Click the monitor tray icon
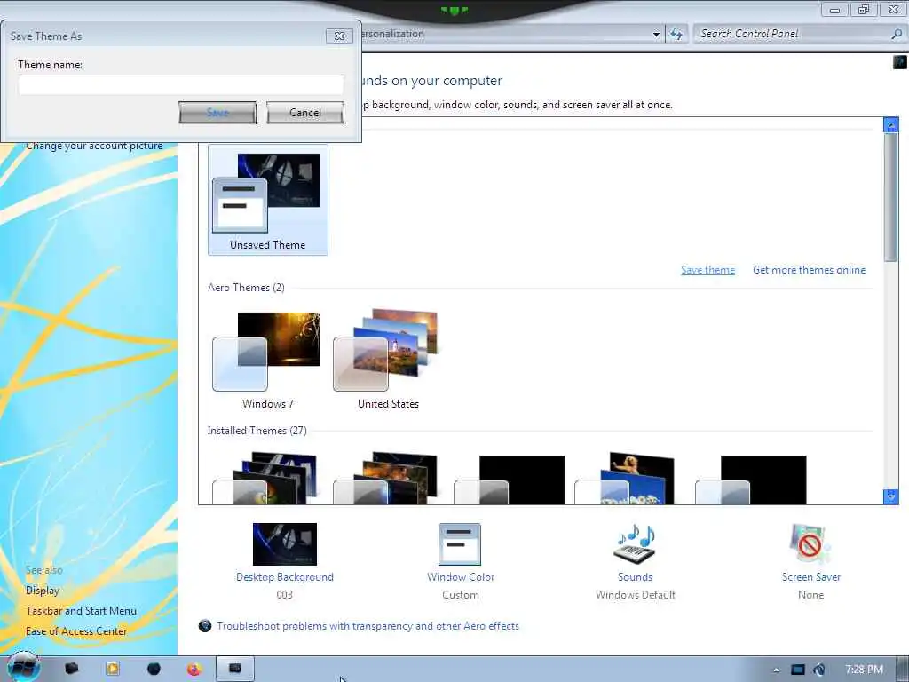This screenshot has width=909, height=682. coord(798,670)
